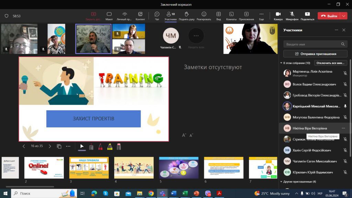Select the eraser annotation tool
The image size is (352, 198).
[119, 146]
